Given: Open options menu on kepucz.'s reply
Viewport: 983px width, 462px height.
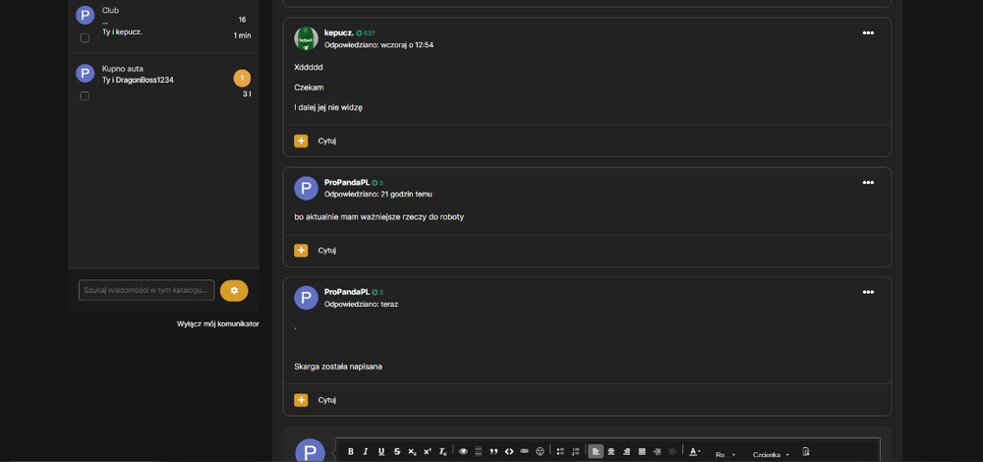Looking at the screenshot, I should tap(868, 32).
